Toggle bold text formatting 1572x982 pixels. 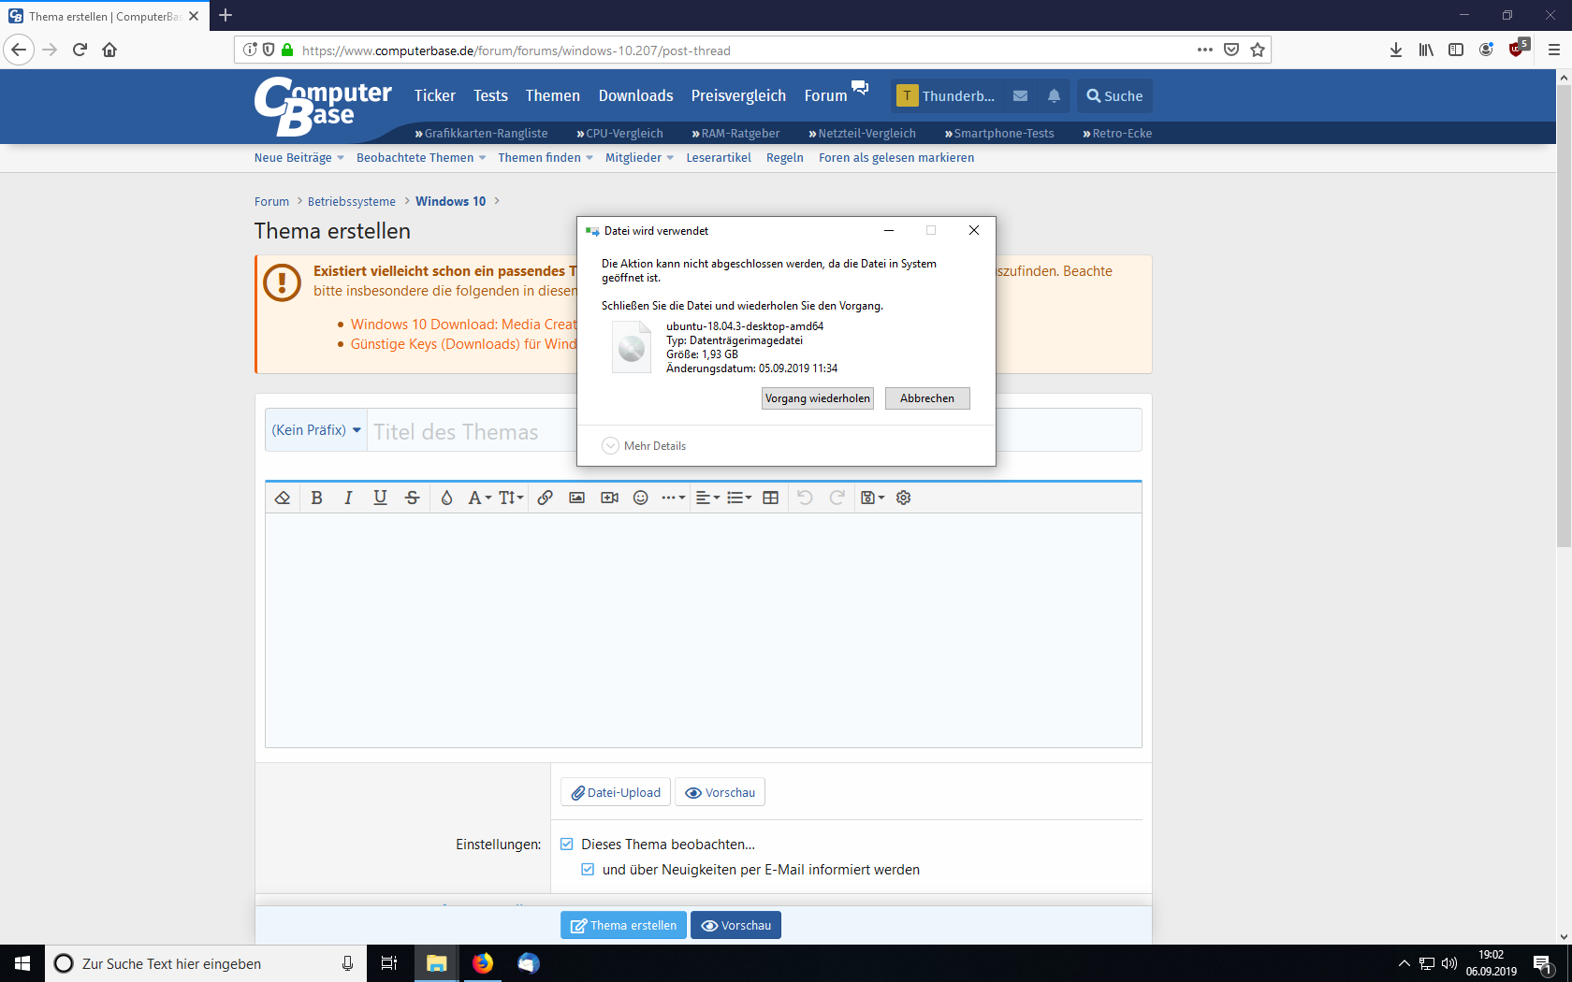pyautogui.click(x=316, y=498)
